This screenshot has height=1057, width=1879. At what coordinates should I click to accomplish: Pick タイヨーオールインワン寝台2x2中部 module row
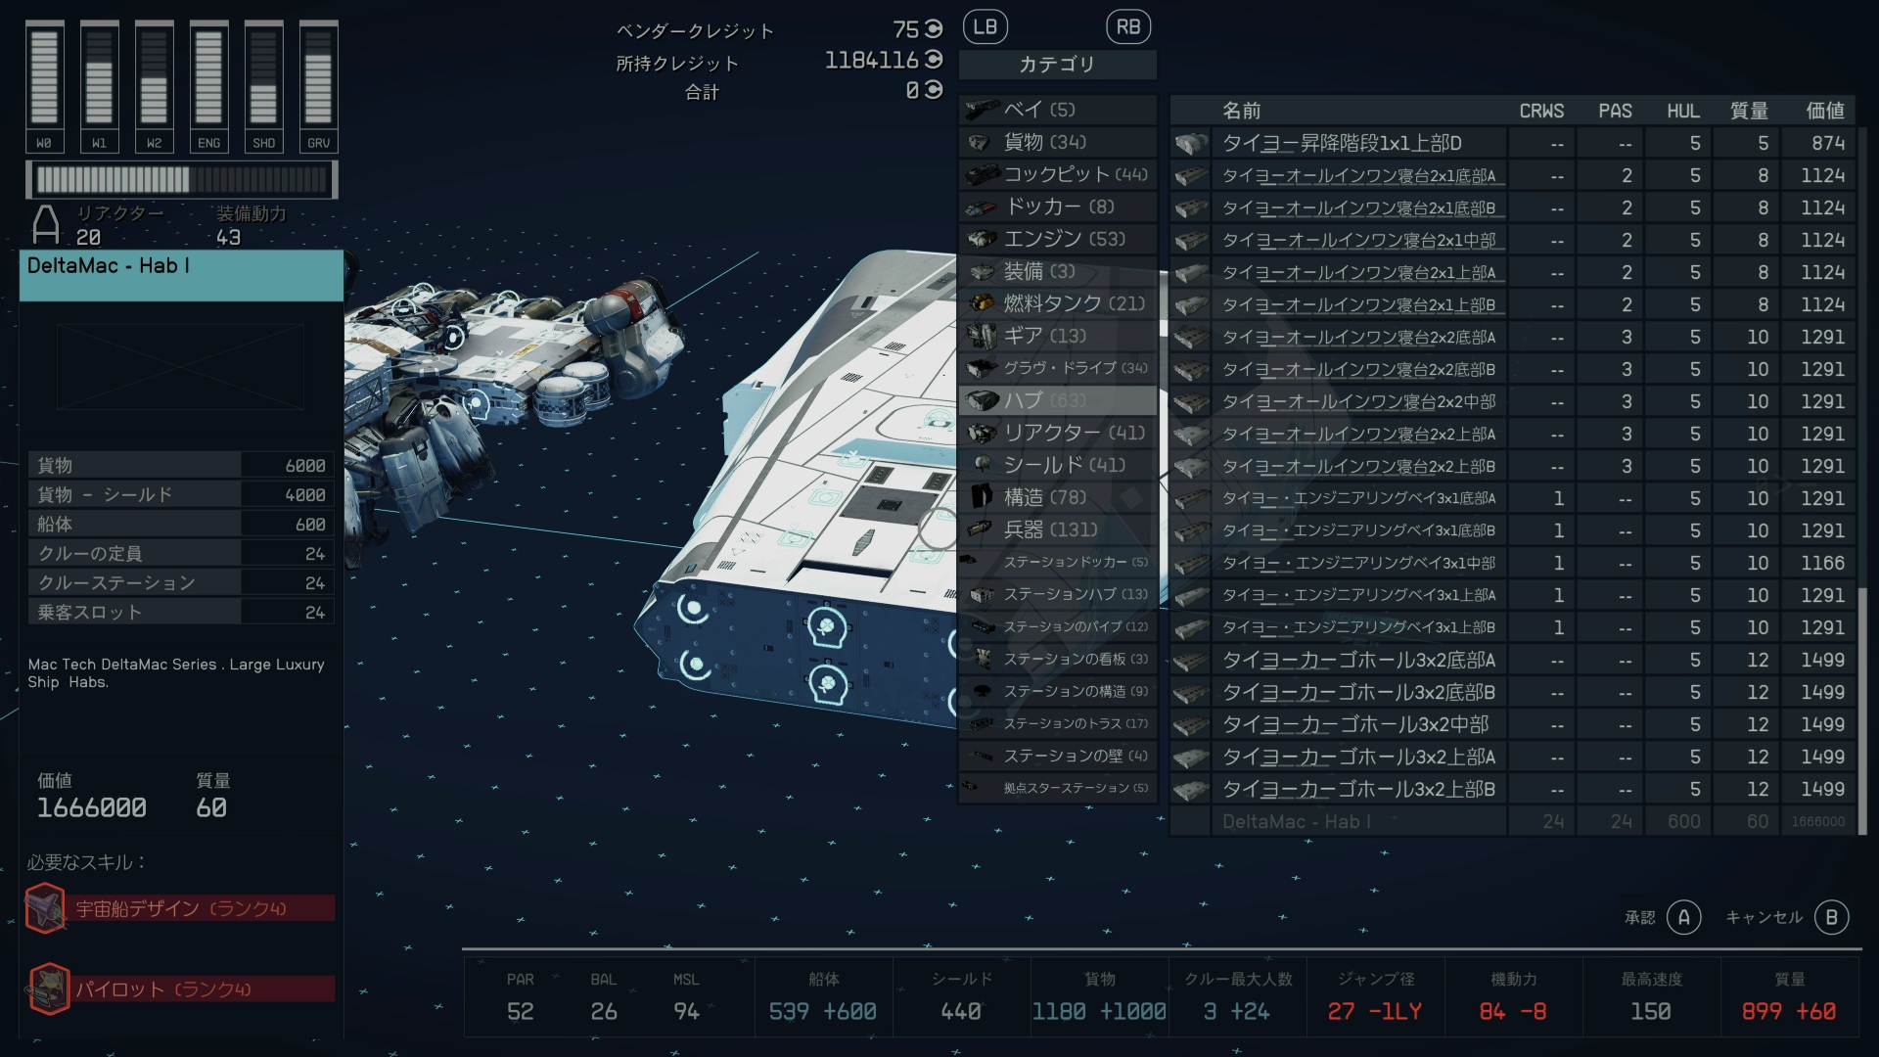click(x=1358, y=402)
